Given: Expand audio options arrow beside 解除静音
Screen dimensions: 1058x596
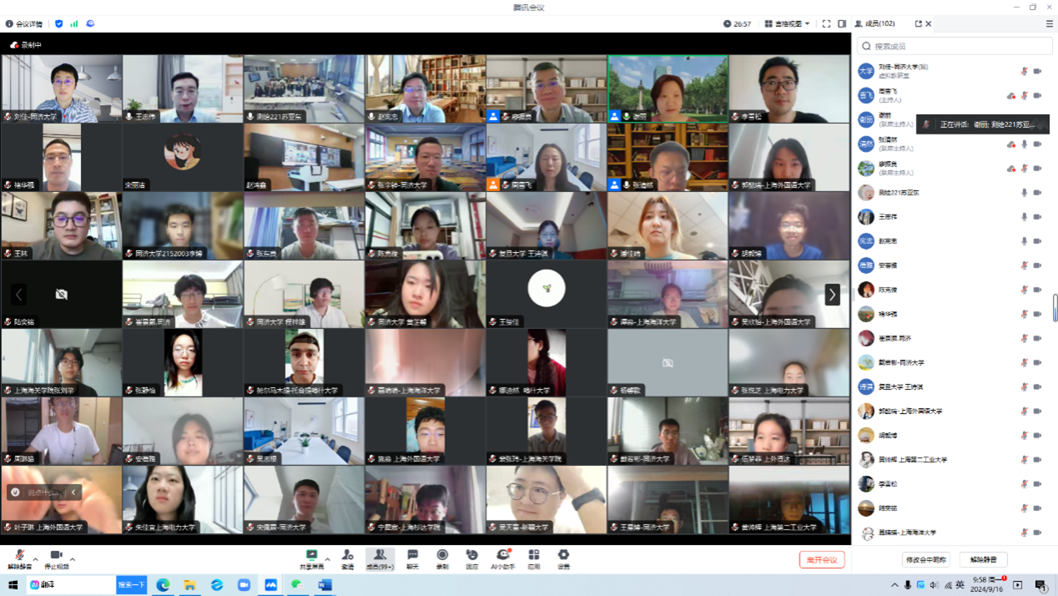Looking at the screenshot, I should 35,559.
